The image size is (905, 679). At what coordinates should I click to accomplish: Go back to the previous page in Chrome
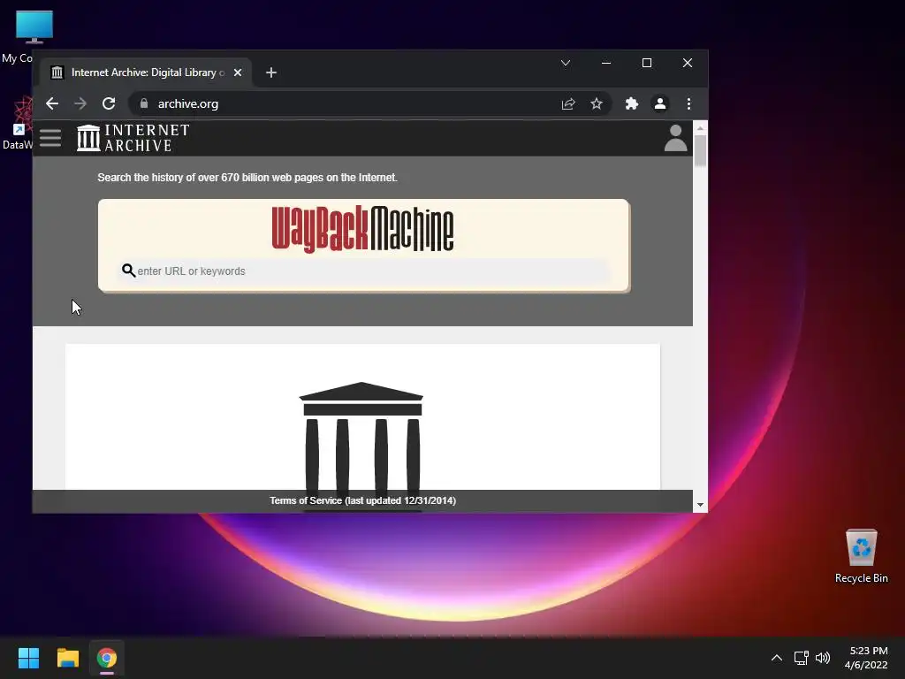point(52,104)
